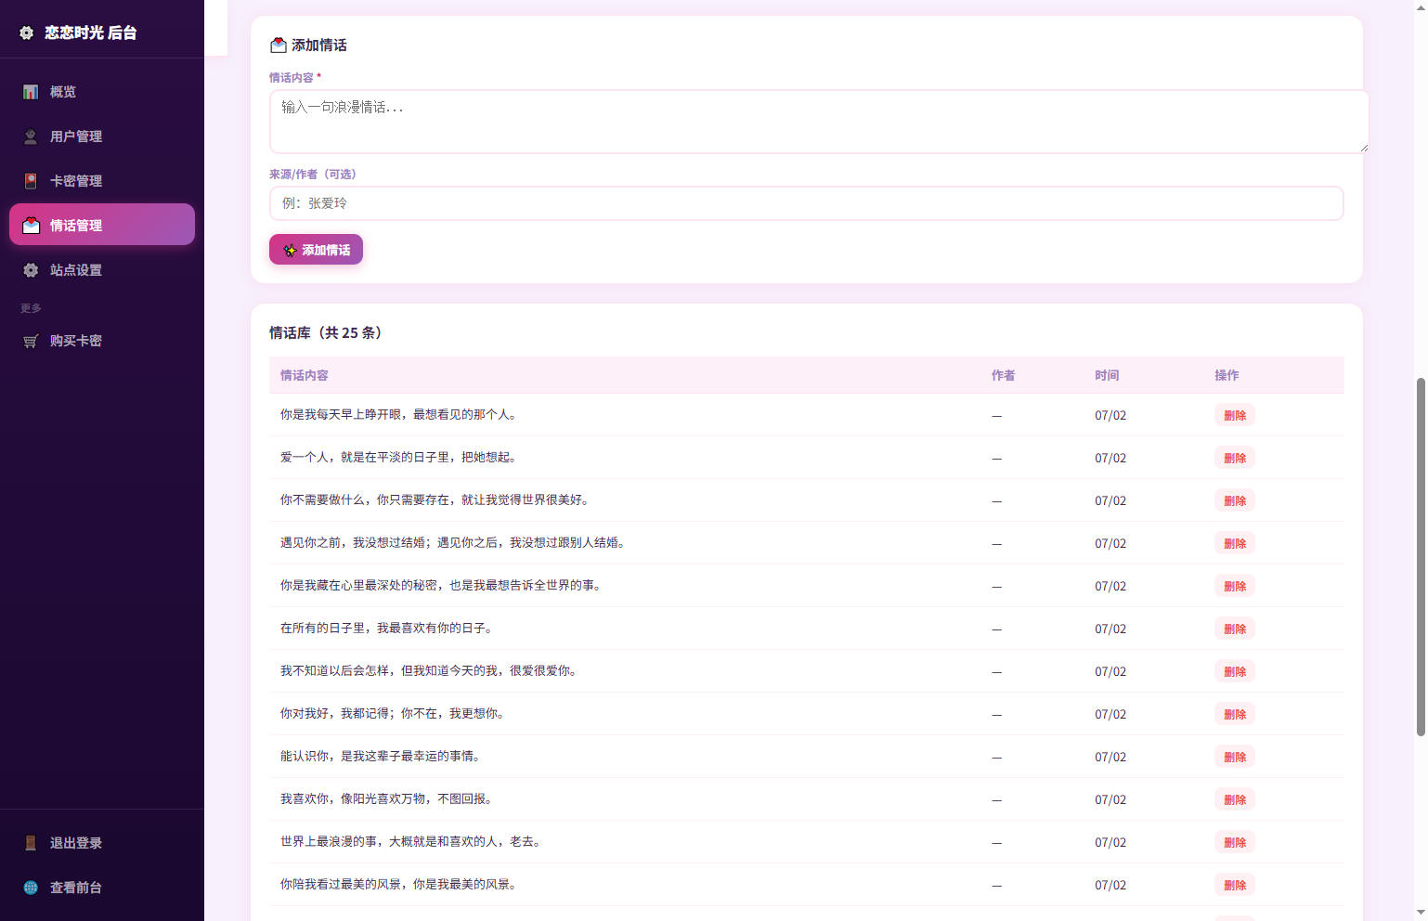Delete row 我喜欢你，像阳光喜欢万物
1428x921 pixels.
point(1235,799)
